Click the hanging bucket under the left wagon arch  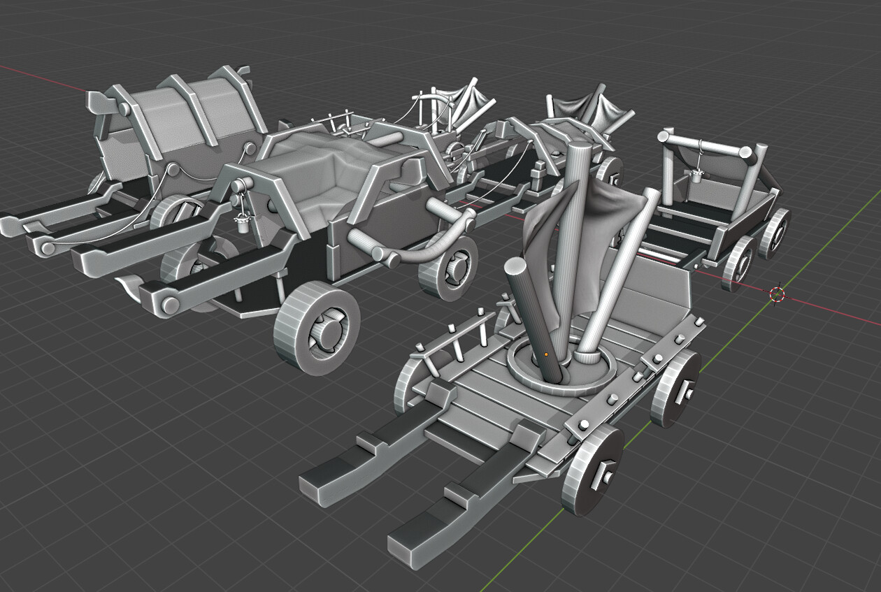coord(243,224)
